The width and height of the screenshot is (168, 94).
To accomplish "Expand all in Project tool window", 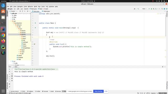I will point(23,11).
